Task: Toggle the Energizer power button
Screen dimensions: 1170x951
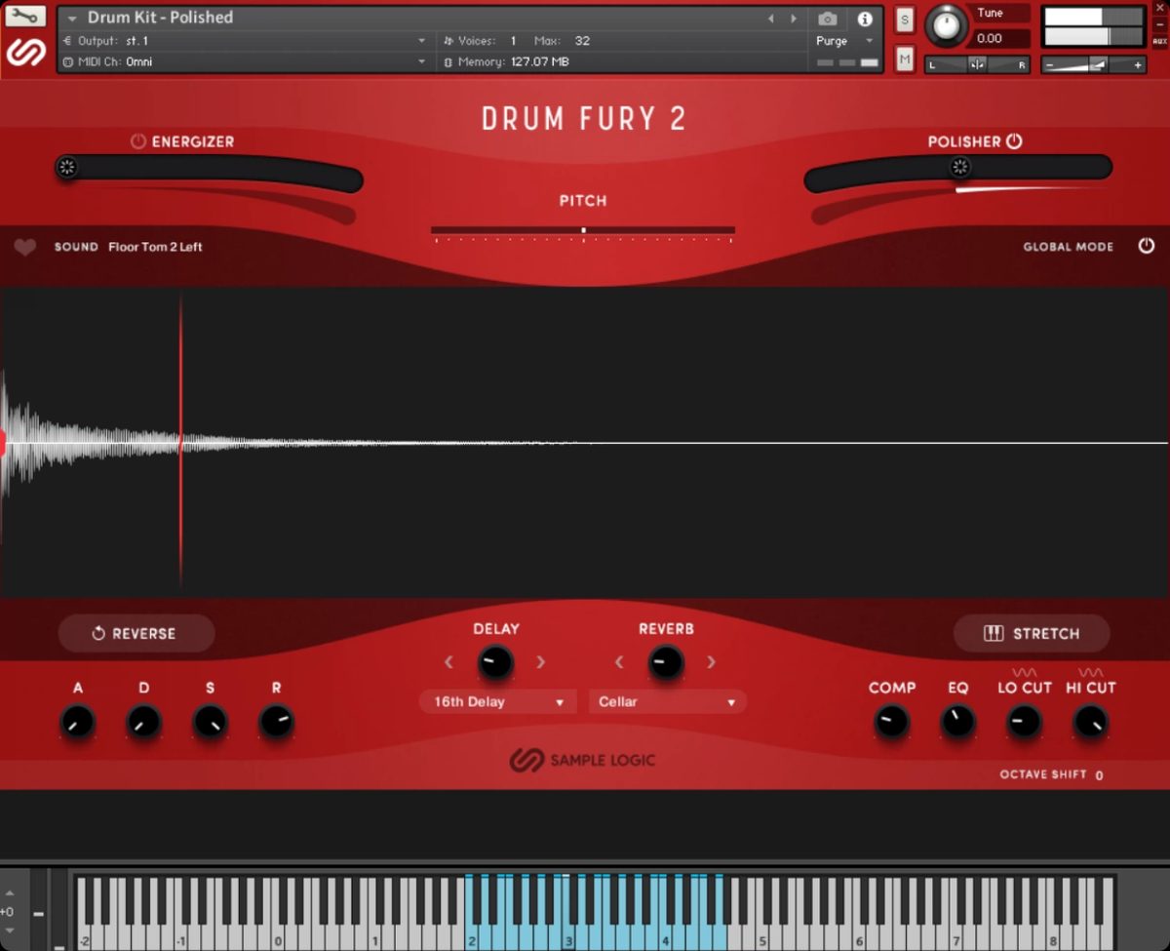Action: (138, 141)
